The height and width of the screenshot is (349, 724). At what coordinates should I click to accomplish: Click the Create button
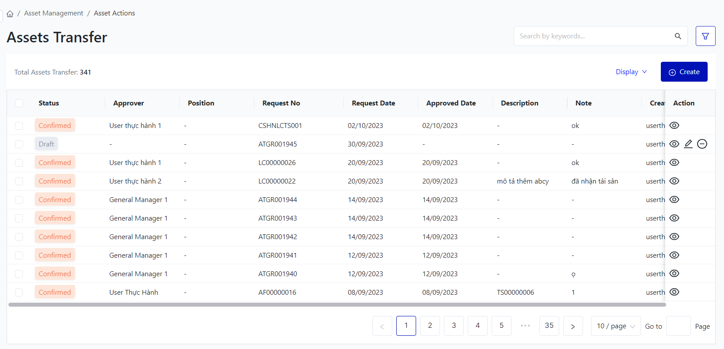click(684, 72)
